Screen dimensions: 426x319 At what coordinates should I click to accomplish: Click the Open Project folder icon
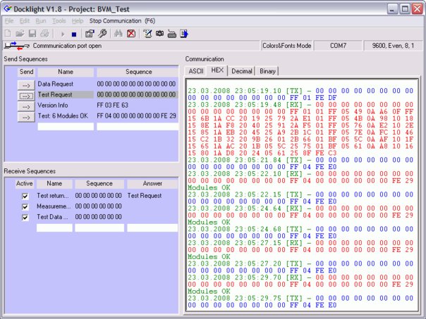click(x=20, y=34)
